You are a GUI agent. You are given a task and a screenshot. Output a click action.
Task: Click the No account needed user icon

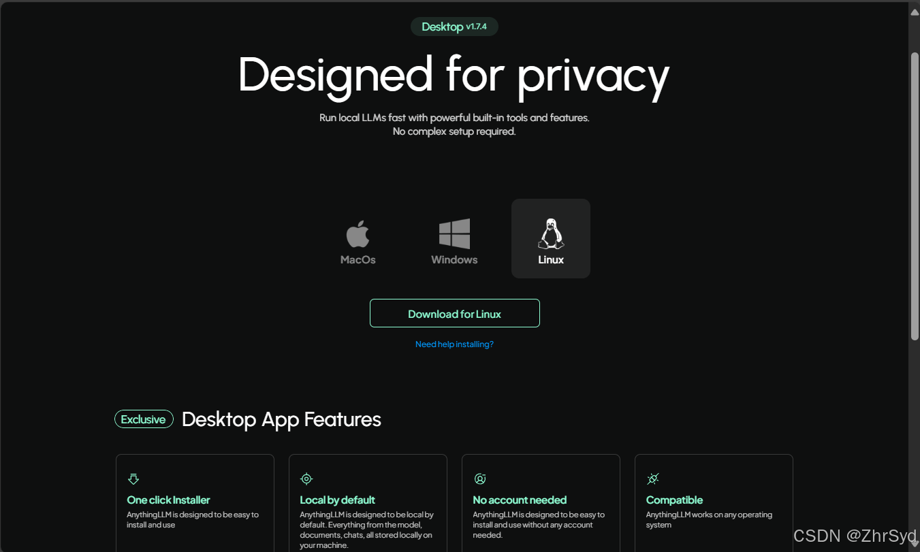479,479
